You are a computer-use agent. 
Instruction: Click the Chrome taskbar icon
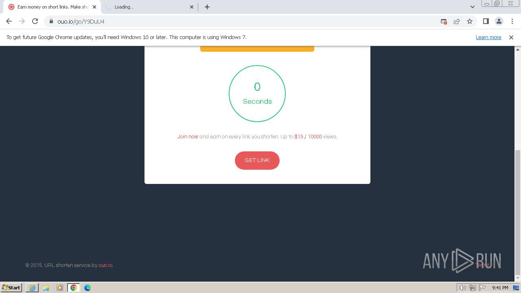click(74, 288)
